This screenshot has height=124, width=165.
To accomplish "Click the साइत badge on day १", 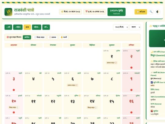I will coord(112,63).
